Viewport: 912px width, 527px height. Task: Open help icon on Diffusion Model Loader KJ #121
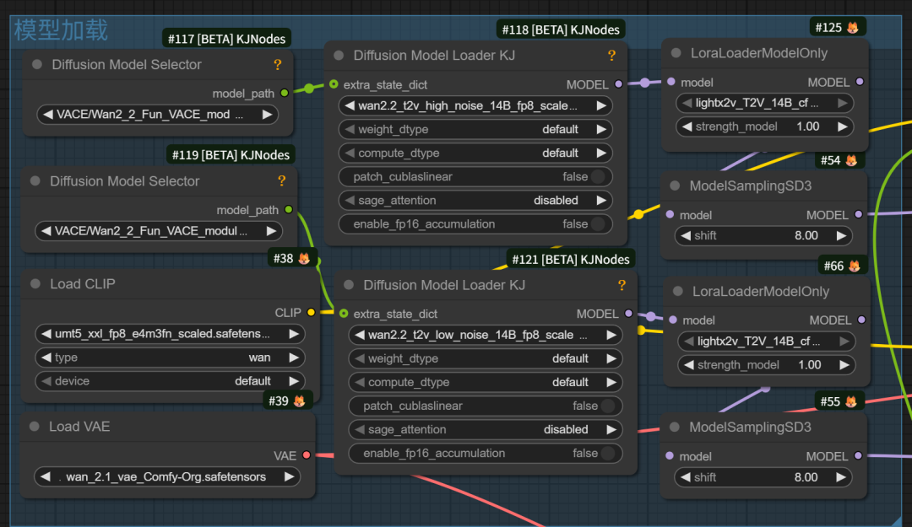622,285
